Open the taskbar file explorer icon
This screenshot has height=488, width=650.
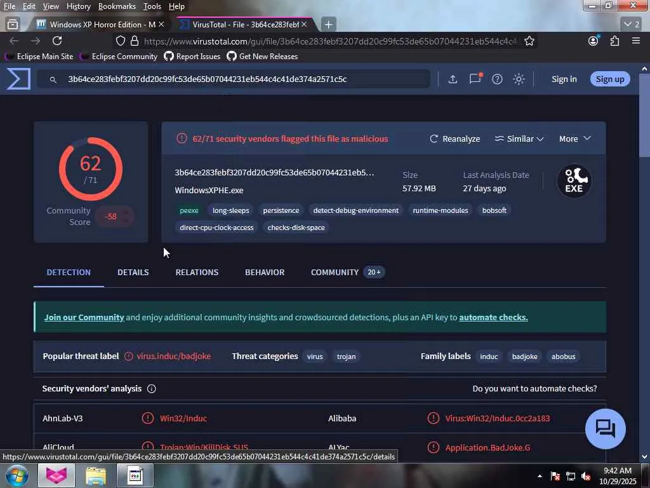coord(96,475)
